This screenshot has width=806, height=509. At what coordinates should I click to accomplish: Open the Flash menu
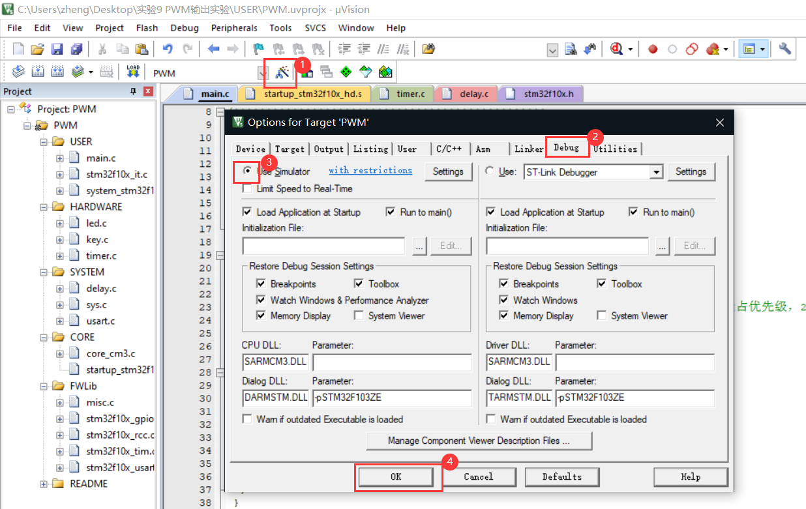(147, 28)
